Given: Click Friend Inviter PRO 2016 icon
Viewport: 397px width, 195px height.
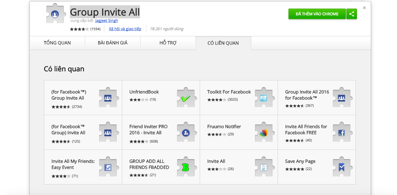Looking at the screenshot, I should point(187,132).
